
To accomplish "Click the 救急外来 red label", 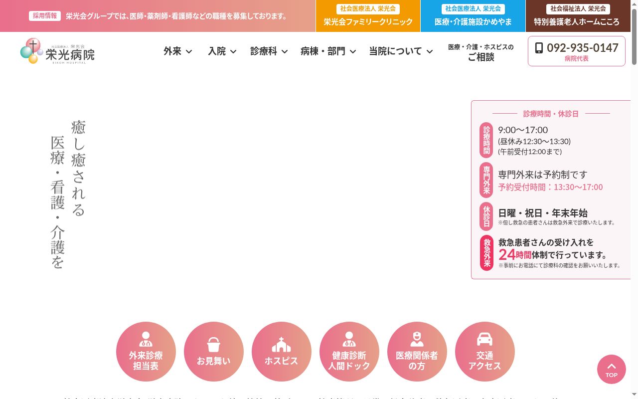I will click(x=486, y=253).
